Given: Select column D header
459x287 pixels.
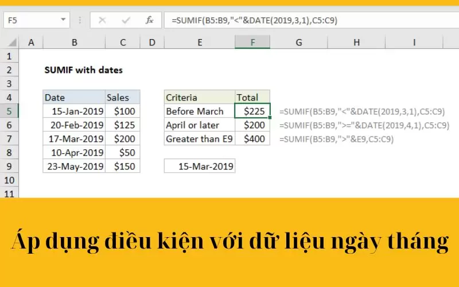Looking at the screenshot, I should [152, 42].
